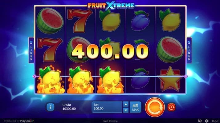The image size is (220, 123).
Task: Click the Credit 10300.00 display
Action: [x=69, y=107]
